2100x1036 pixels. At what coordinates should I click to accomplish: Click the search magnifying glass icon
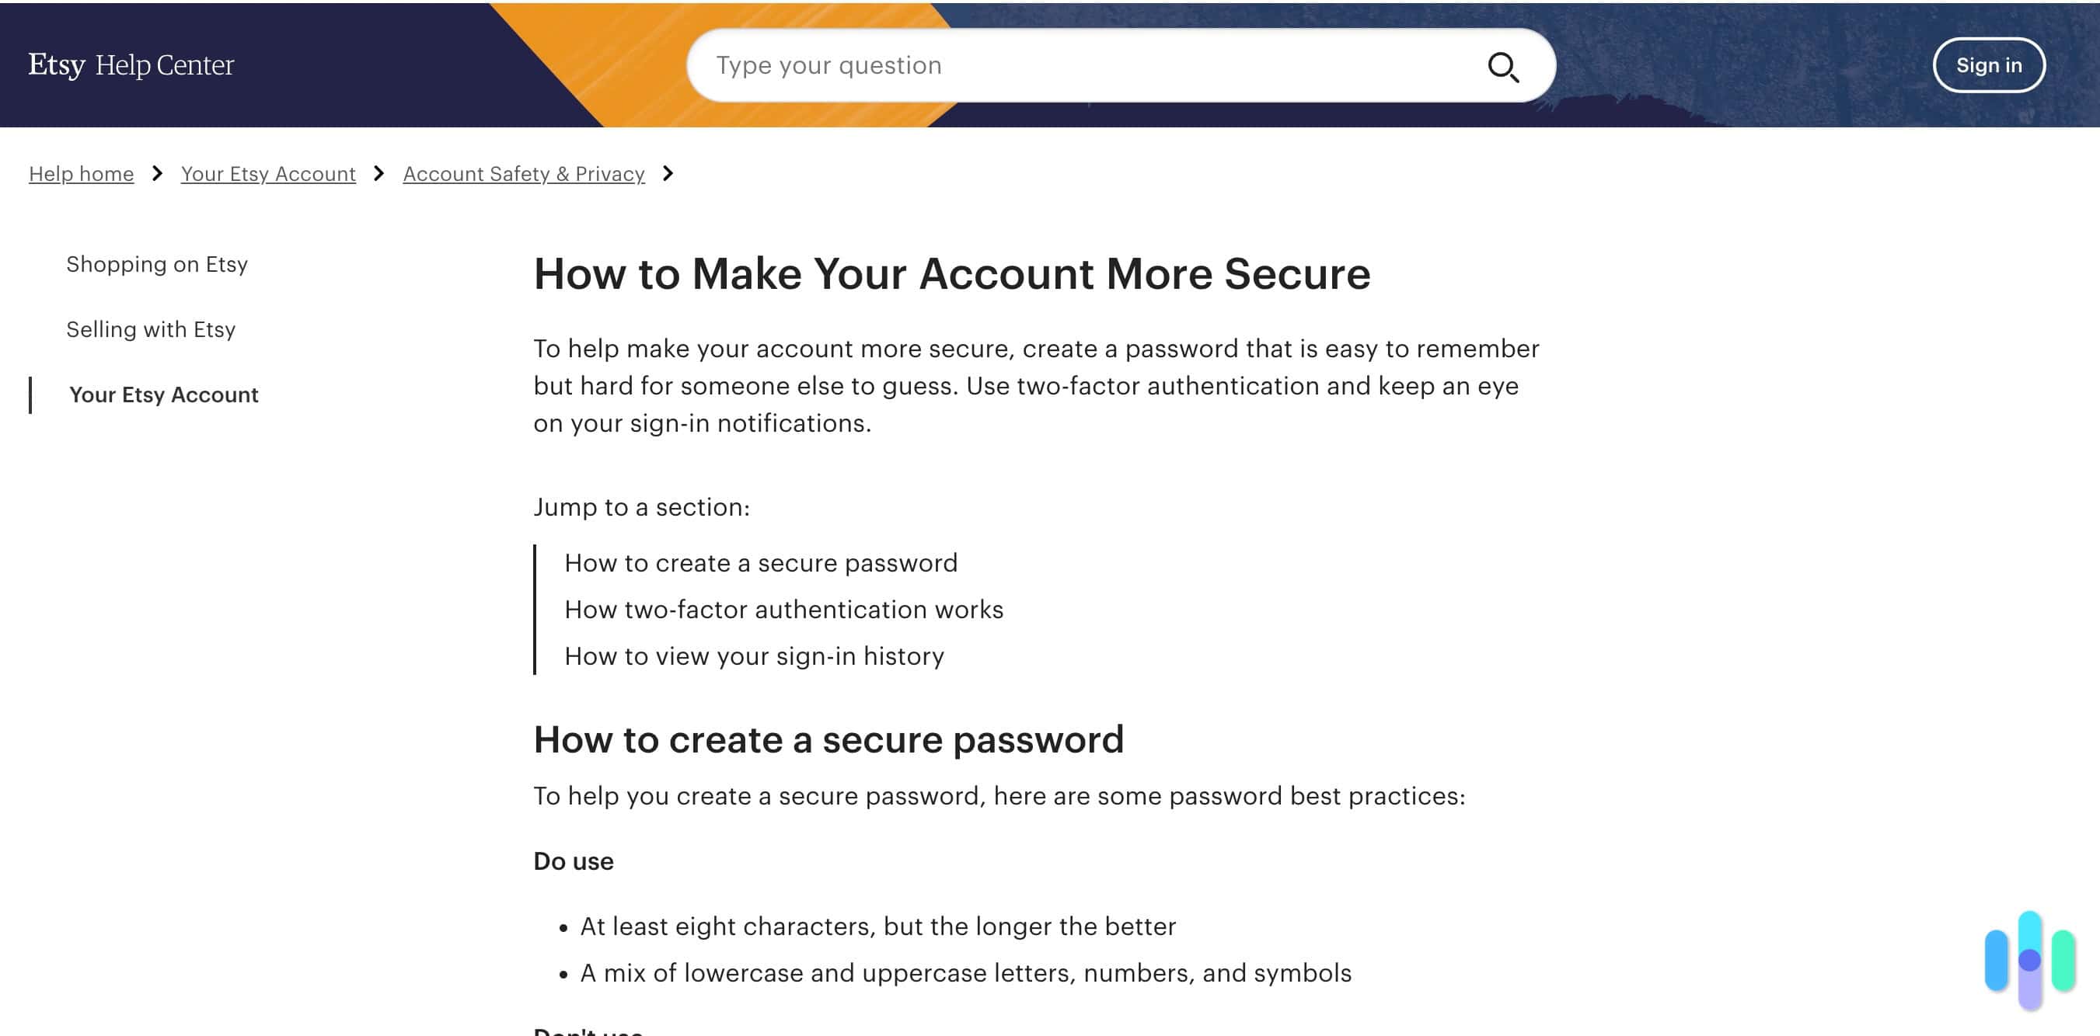[x=1504, y=67]
